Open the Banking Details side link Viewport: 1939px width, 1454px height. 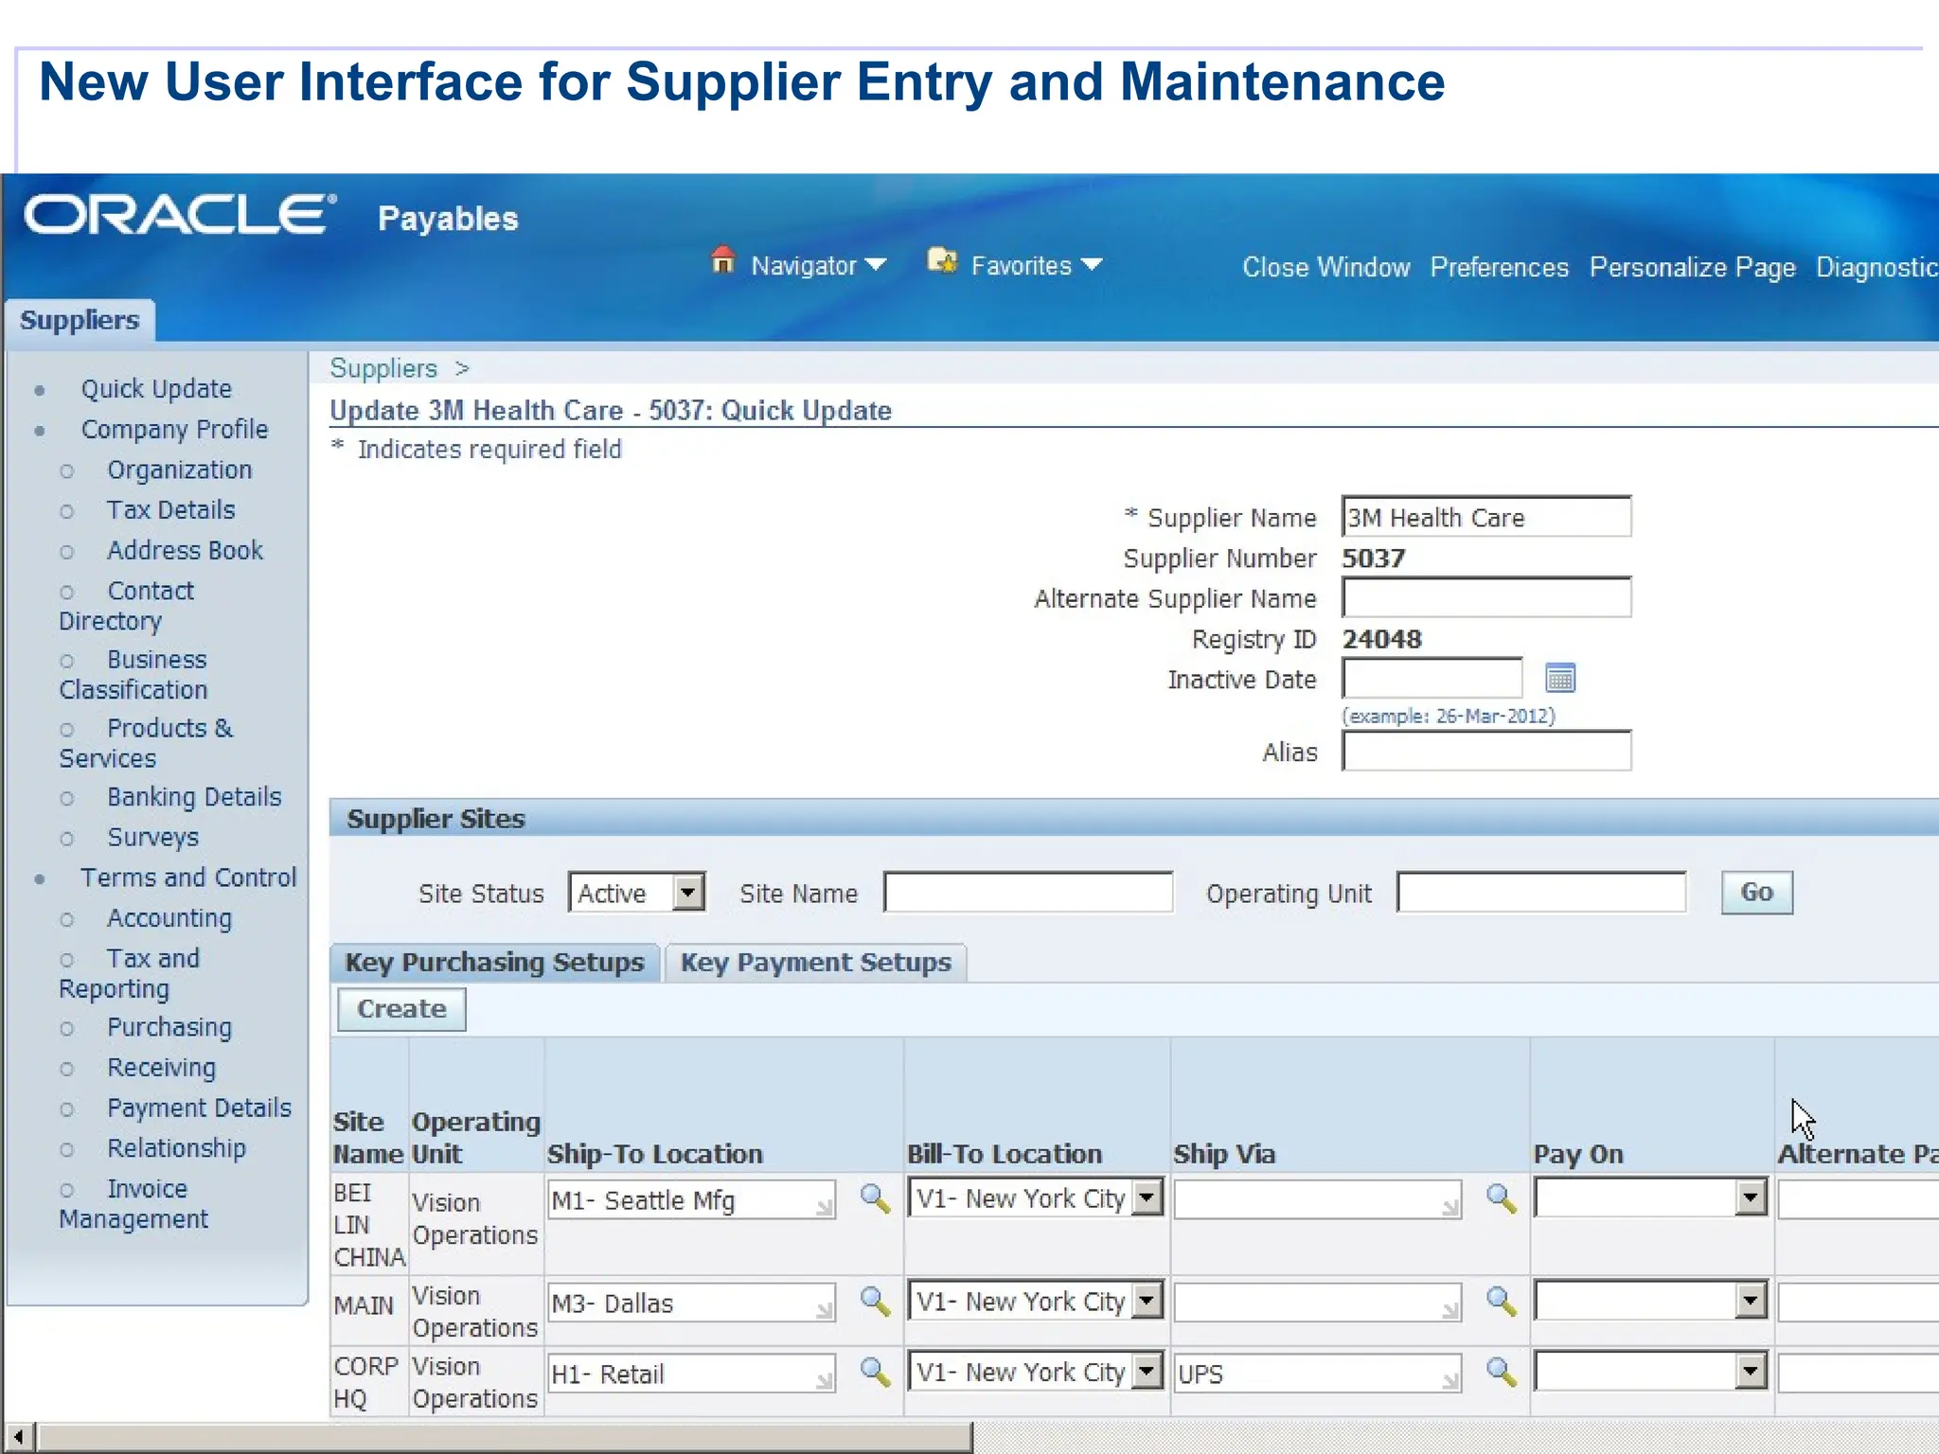194,797
